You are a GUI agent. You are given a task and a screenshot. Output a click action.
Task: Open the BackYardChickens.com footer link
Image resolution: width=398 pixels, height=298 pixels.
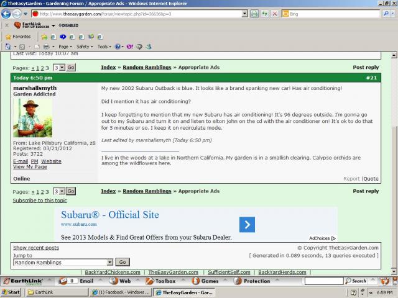coord(113,272)
